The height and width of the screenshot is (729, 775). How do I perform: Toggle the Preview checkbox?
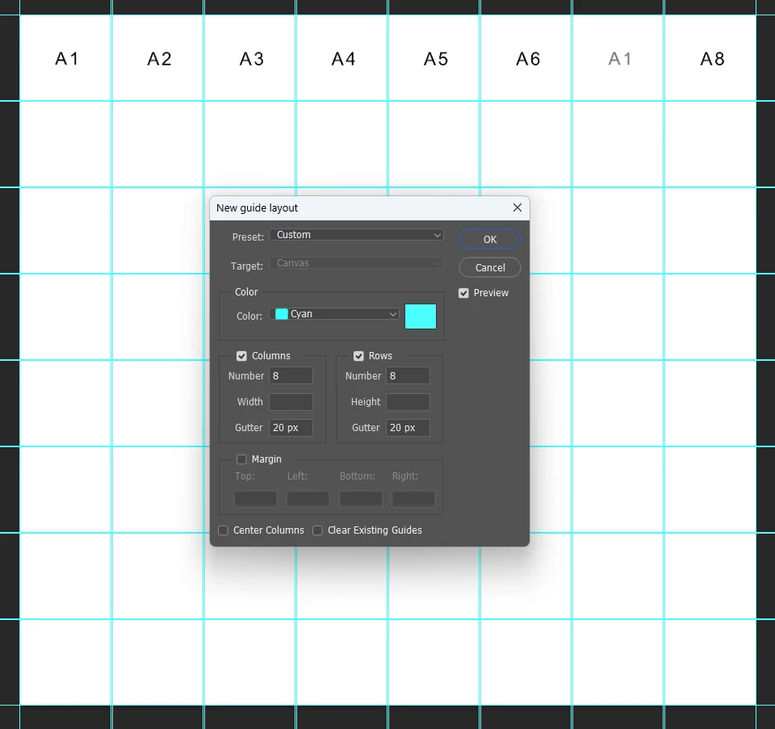click(x=463, y=293)
